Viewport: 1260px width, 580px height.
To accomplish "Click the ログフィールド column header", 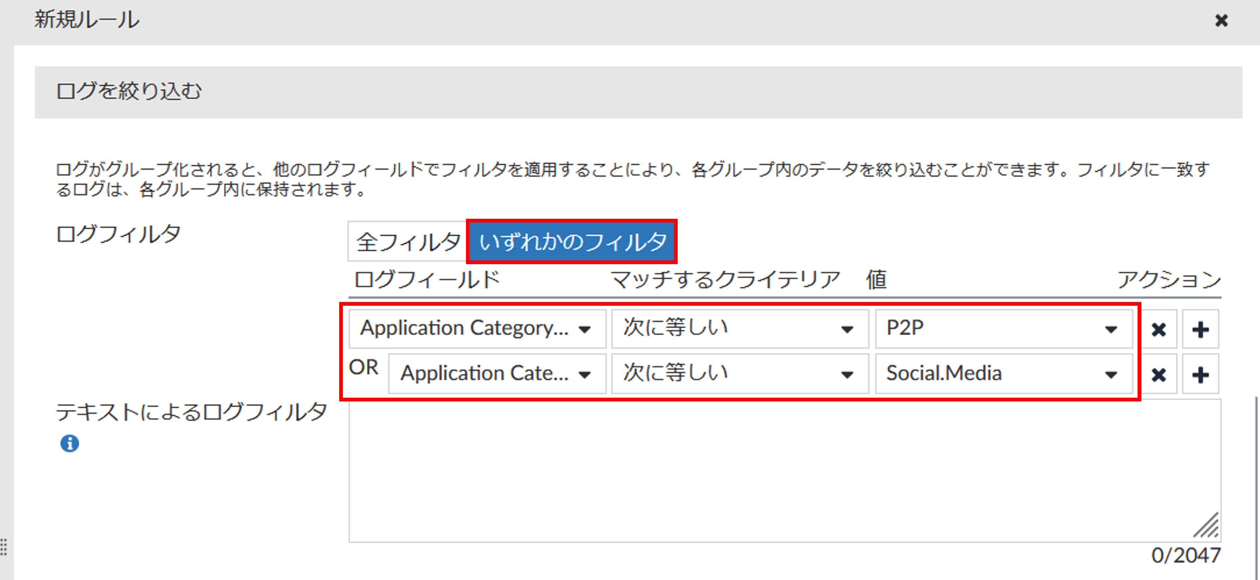I will [x=426, y=280].
